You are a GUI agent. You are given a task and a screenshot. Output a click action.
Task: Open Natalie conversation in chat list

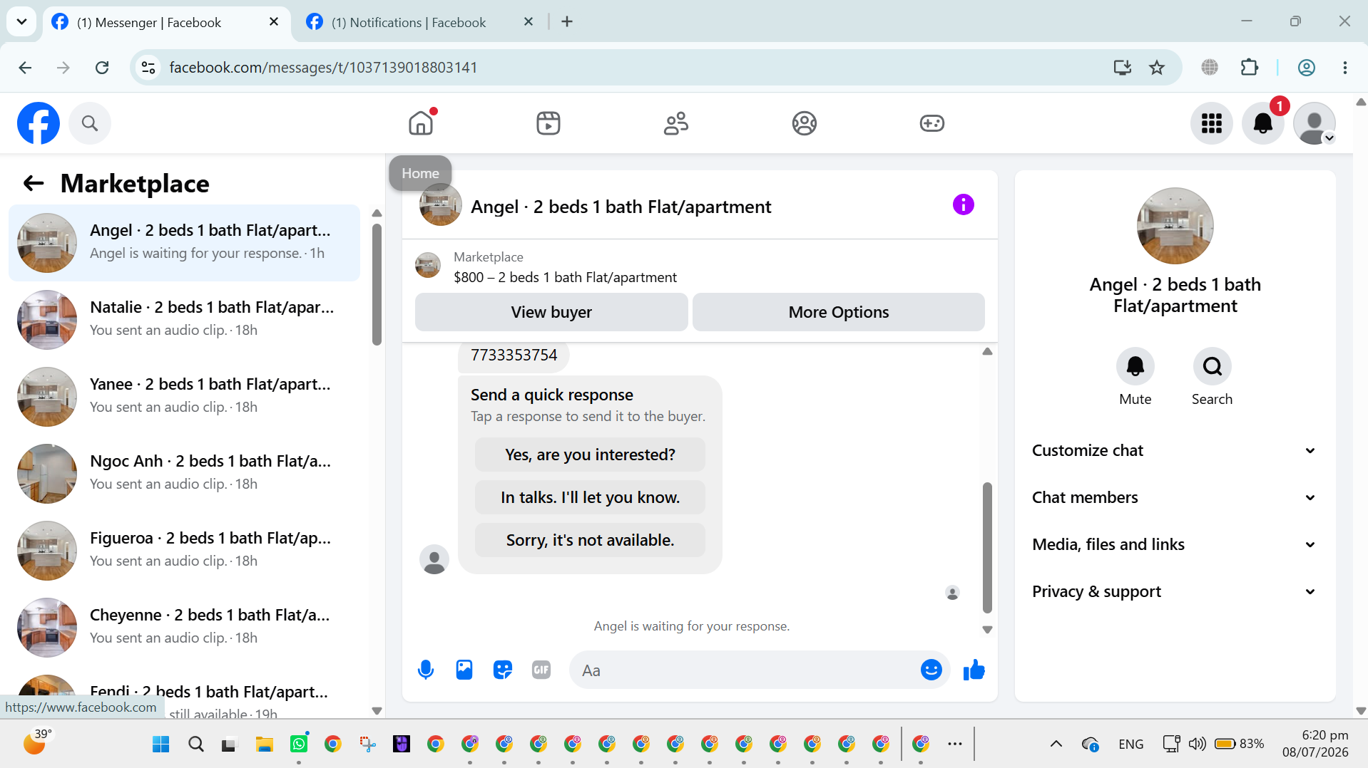(184, 319)
